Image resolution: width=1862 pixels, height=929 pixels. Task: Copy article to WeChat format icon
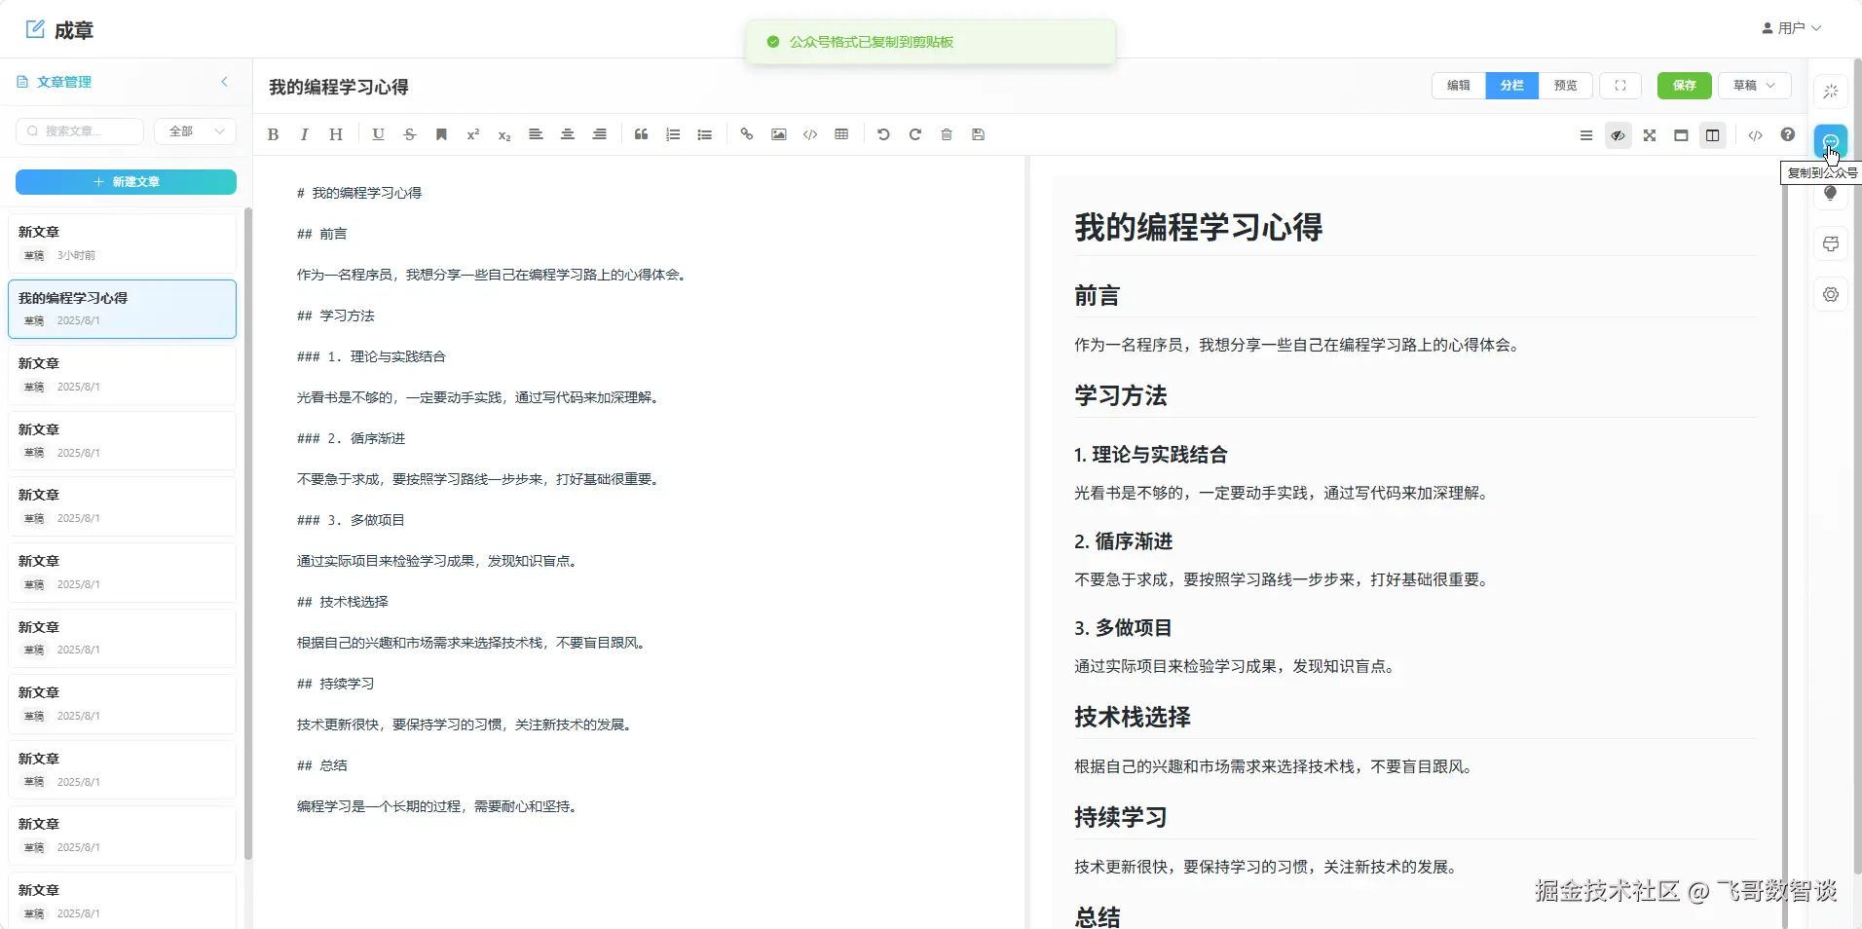tap(1831, 141)
